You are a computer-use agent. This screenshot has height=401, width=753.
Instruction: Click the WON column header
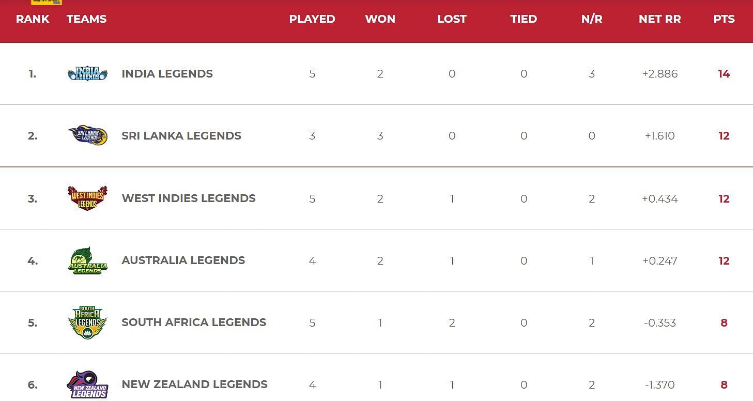(x=380, y=19)
